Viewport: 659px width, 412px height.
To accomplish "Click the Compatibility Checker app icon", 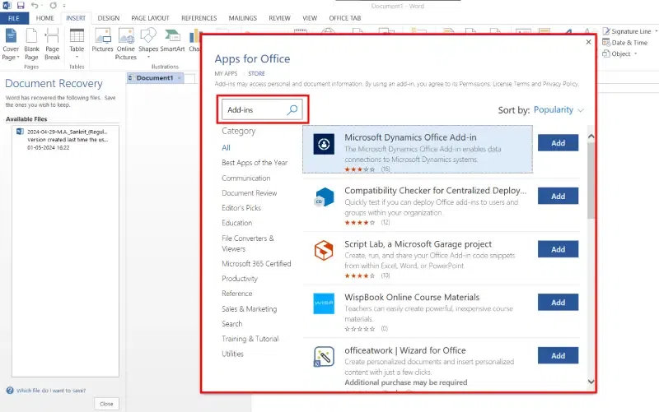I will [x=324, y=197].
